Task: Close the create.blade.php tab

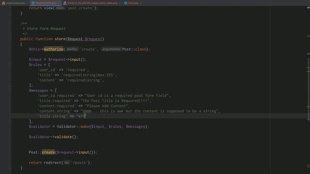Action: coord(27,3)
